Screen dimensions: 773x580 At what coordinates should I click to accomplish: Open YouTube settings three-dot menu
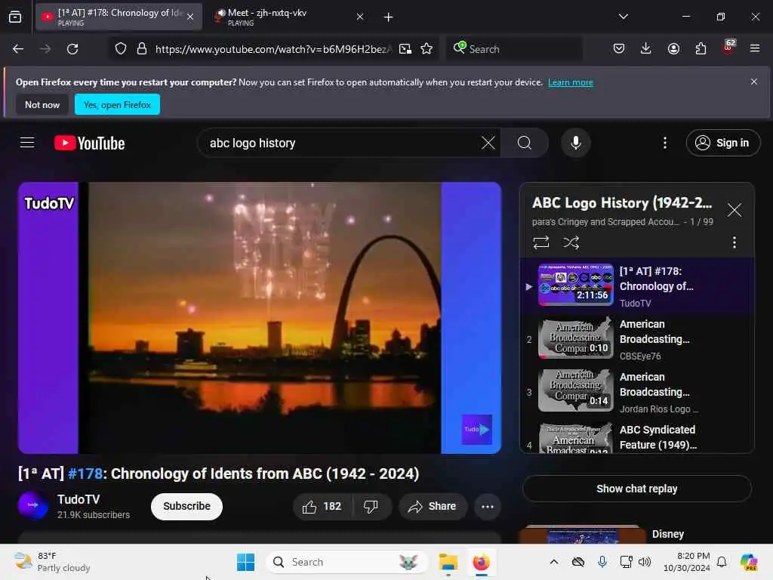tap(665, 143)
